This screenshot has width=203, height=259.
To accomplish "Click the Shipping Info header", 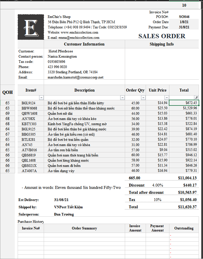I will tap(162, 44).
